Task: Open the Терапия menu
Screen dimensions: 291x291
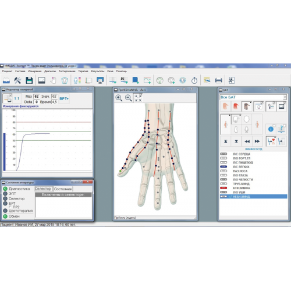Action: (83, 71)
